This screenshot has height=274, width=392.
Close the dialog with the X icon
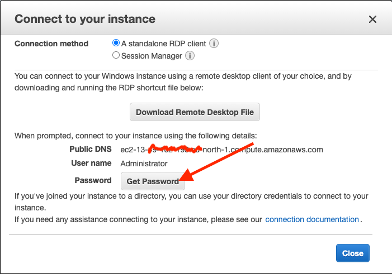(x=372, y=19)
